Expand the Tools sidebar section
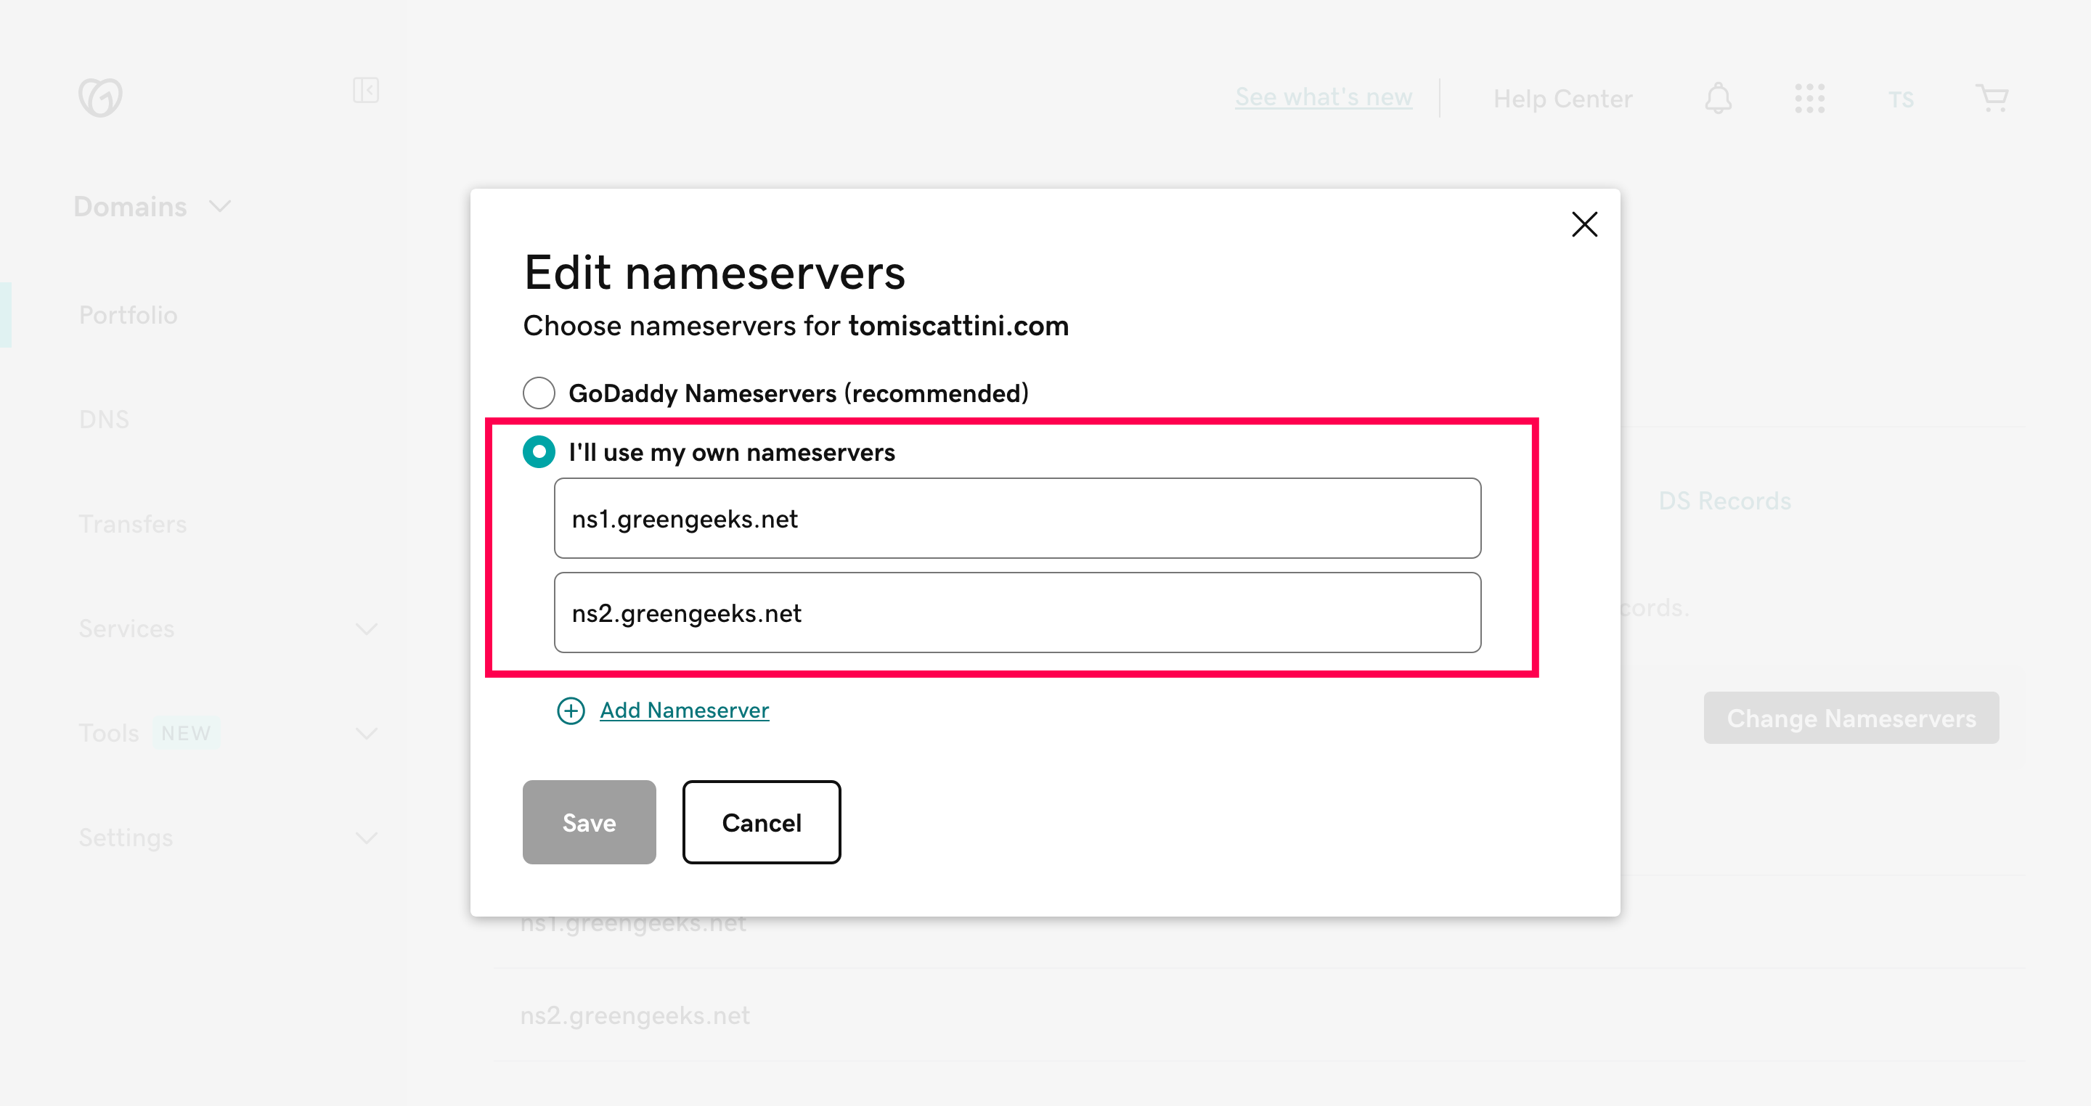Viewport: 2091px width, 1106px height. (x=366, y=734)
